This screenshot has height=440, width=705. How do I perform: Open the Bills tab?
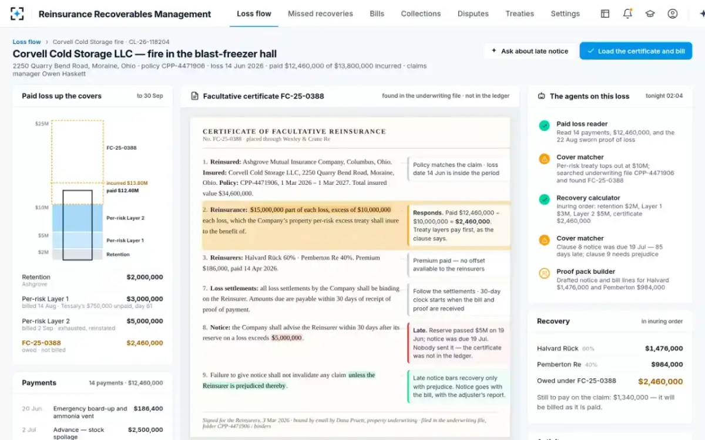pyautogui.click(x=377, y=13)
